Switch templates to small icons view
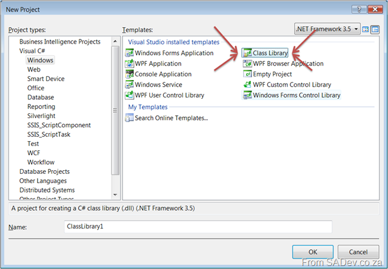Screen dimensions: 388x269 [375, 30]
